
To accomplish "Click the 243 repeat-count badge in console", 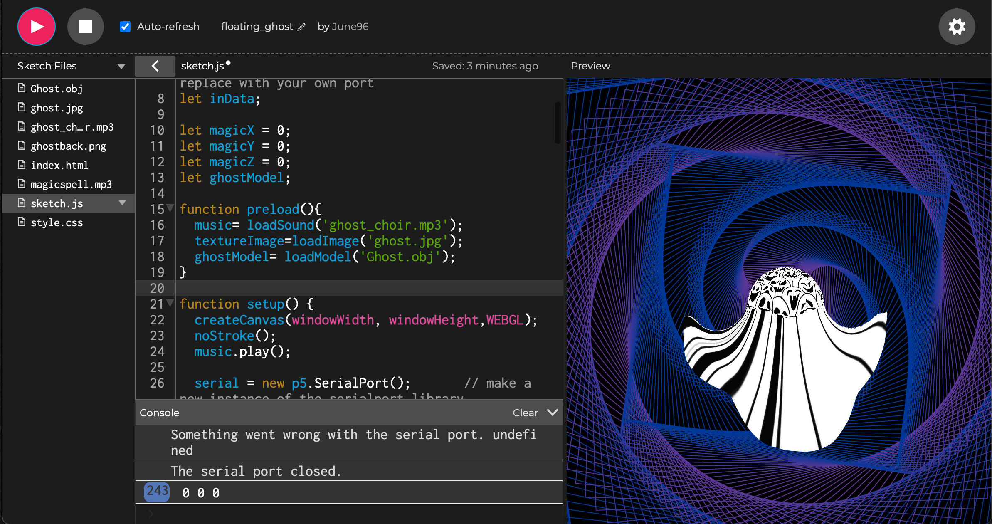I will point(157,492).
